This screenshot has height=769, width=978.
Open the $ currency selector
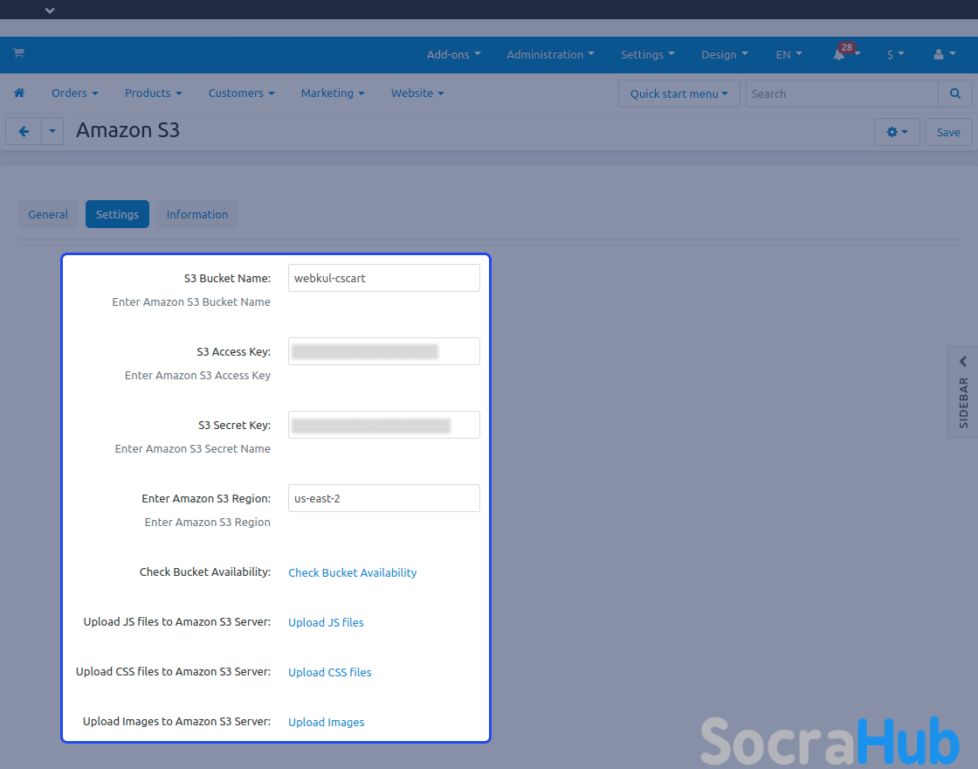coord(895,54)
